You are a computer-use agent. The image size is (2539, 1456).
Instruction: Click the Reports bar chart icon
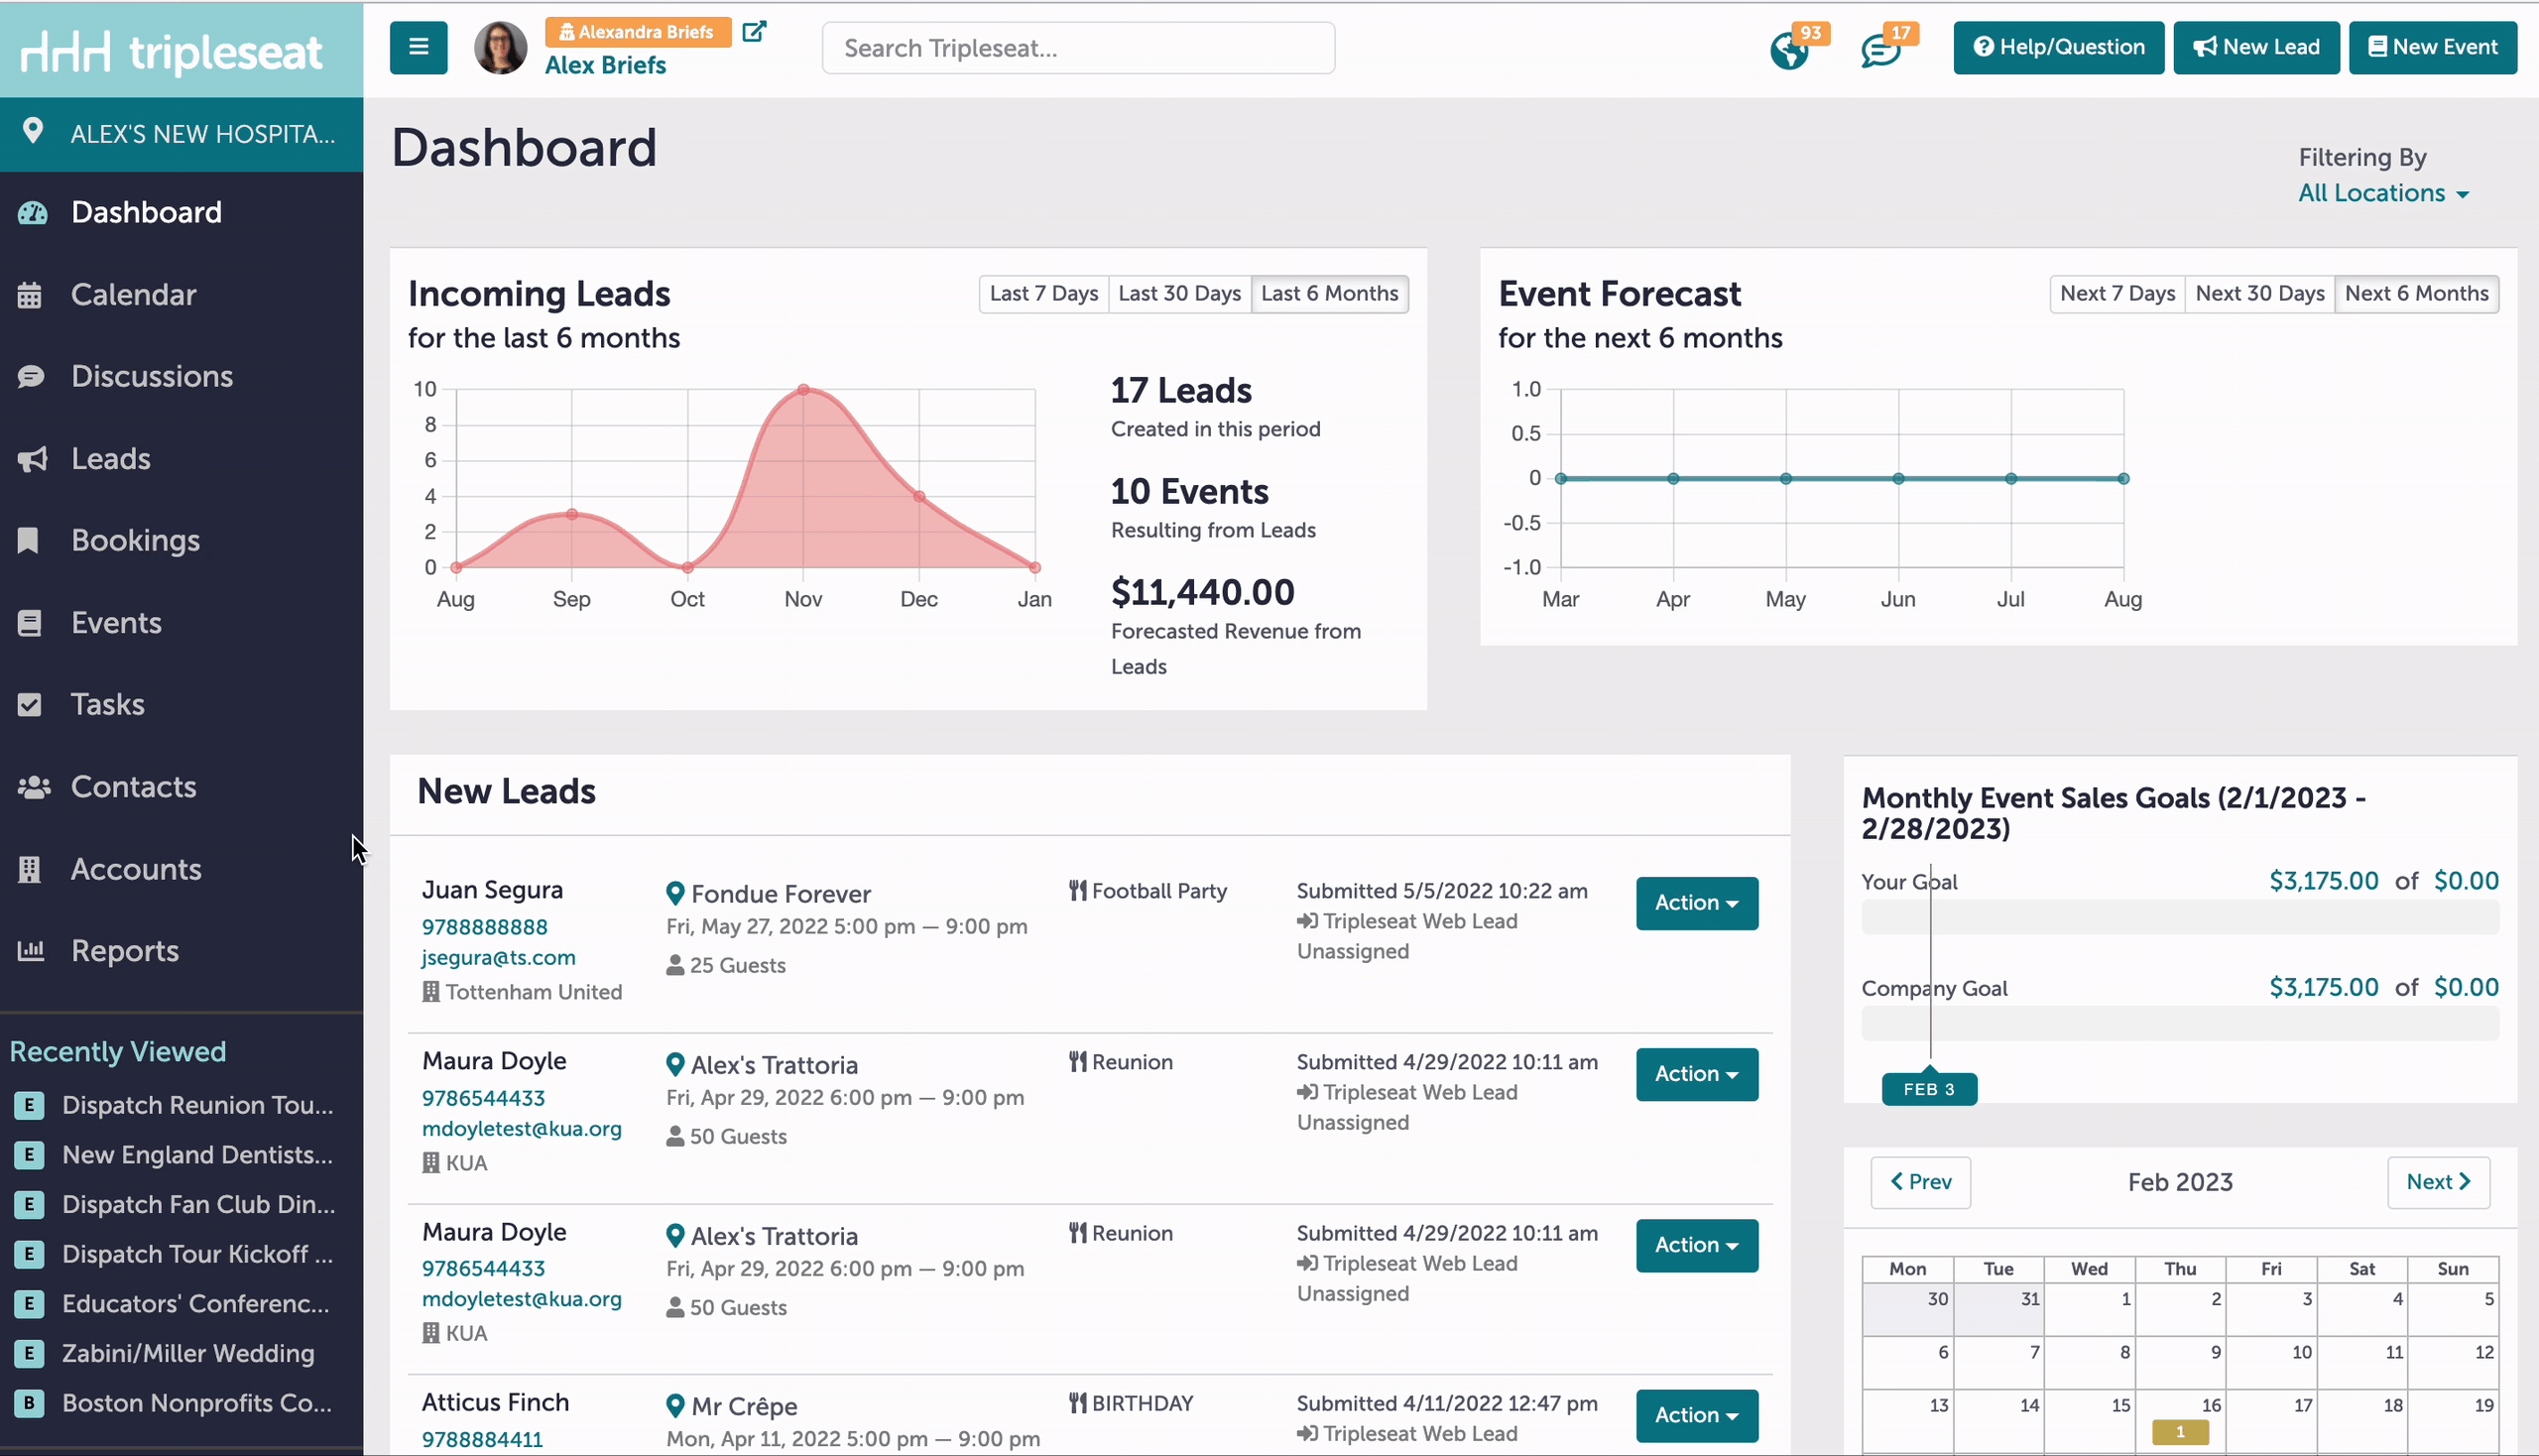click(x=31, y=950)
